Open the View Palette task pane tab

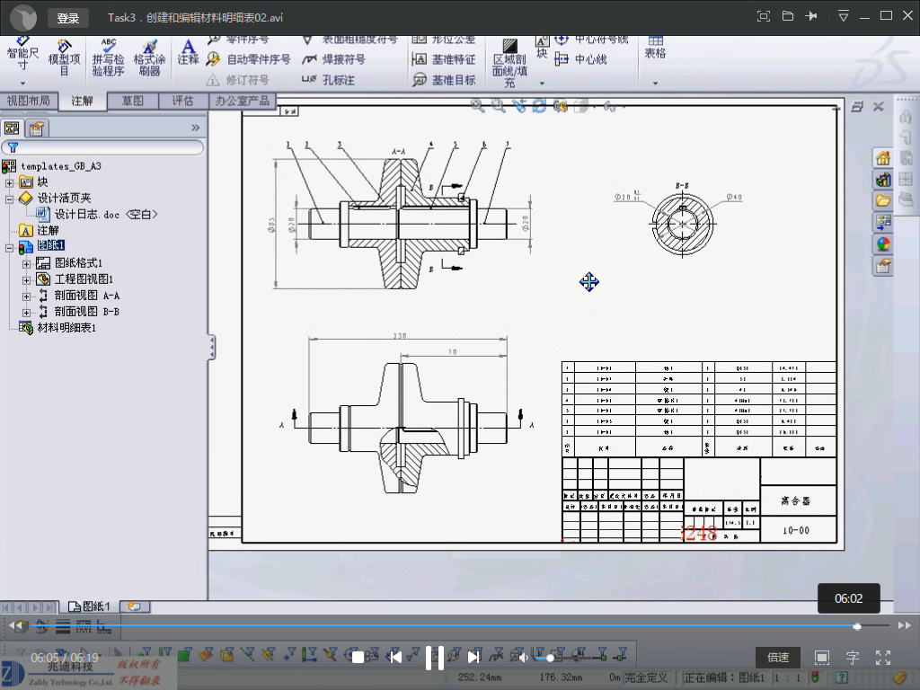coord(882,223)
